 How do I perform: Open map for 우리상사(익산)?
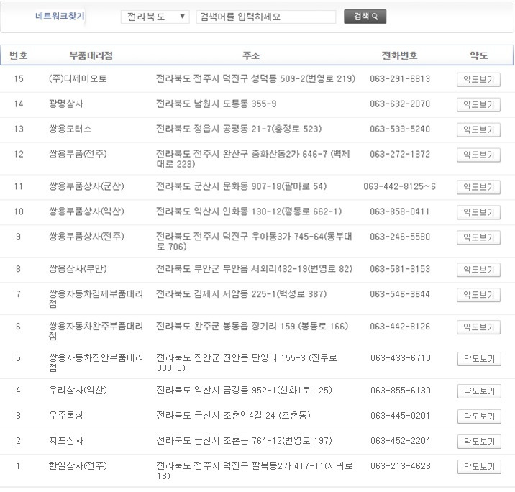pyautogui.click(x=479, y=391)
